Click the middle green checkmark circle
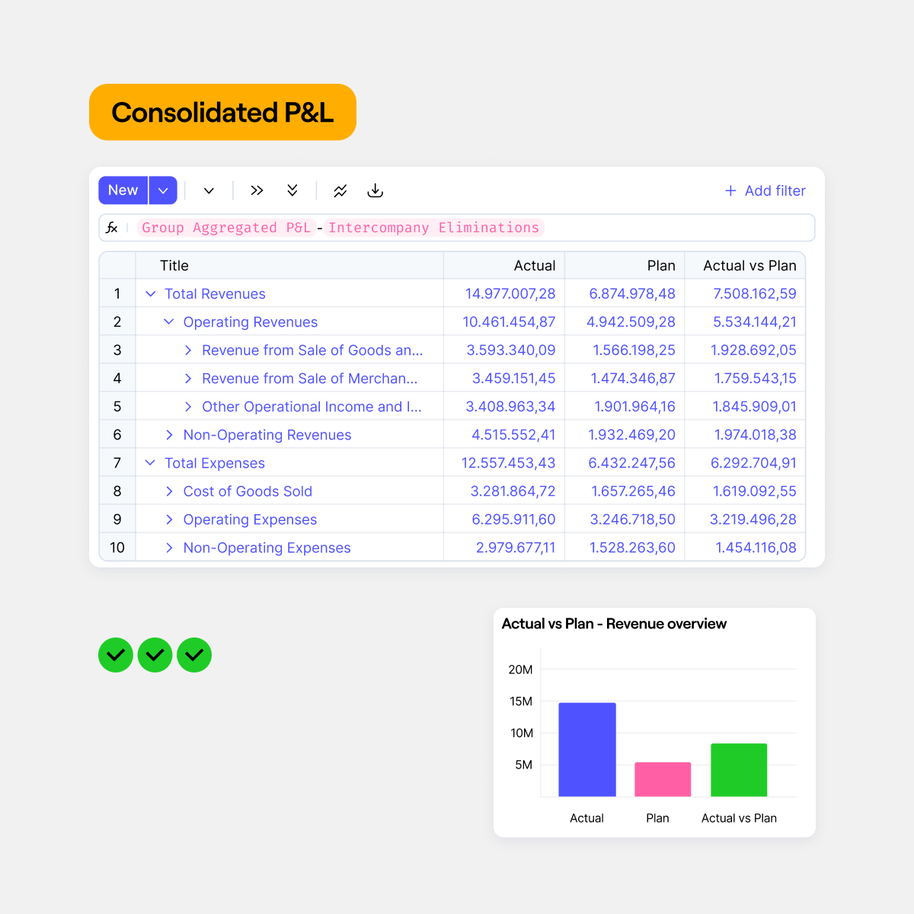Screen dimensions: 914x914 click(155, 655)
